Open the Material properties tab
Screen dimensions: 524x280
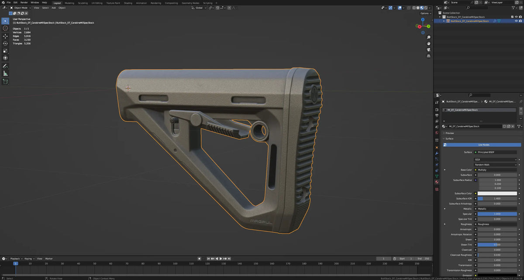pyautogui.click(x=437, y=182)
